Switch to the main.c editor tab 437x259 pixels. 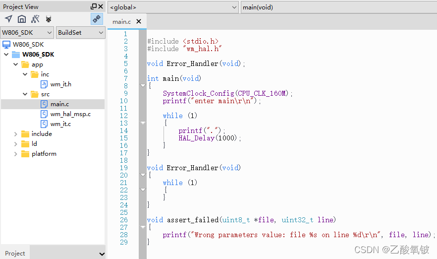pos(121,21)
